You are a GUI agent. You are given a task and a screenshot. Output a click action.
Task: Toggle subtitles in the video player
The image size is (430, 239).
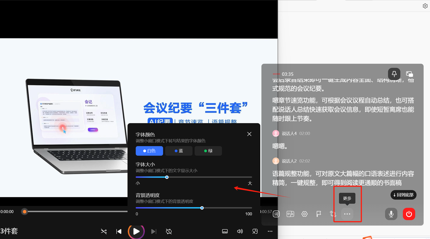[x=225, y=231]
